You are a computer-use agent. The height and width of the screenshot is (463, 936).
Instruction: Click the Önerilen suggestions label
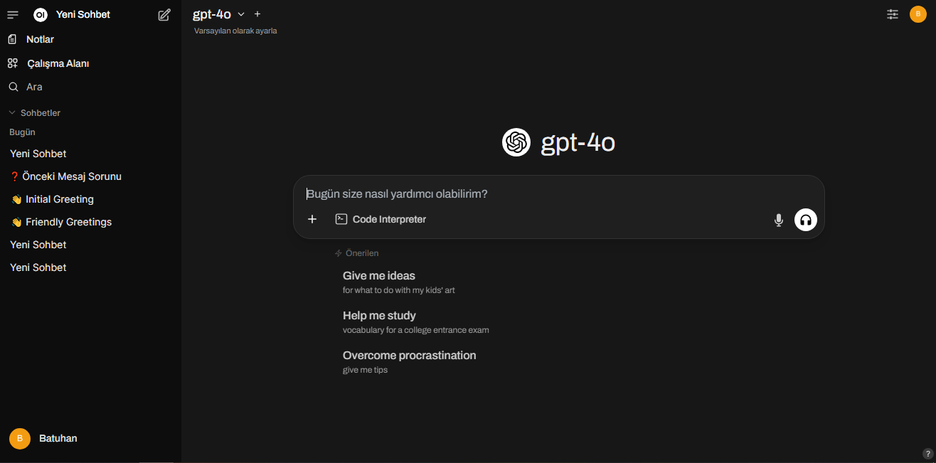tap(356, 253)
